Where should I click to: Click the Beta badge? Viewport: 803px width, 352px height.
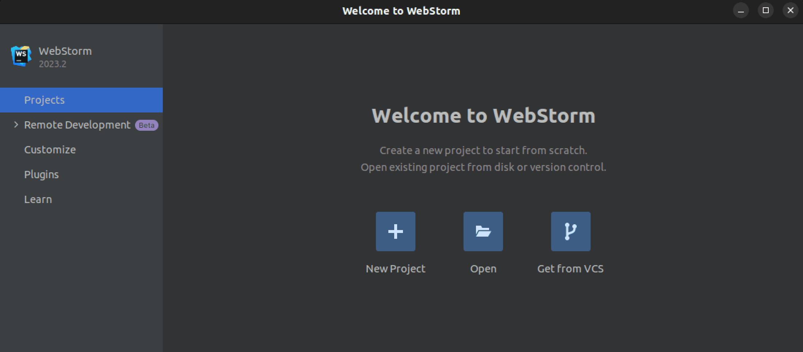coord(147,125)
